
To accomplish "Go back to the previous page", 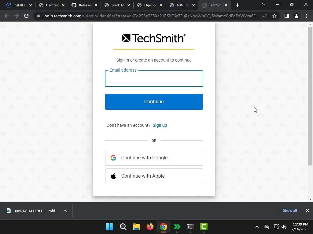I will point(7,16).
